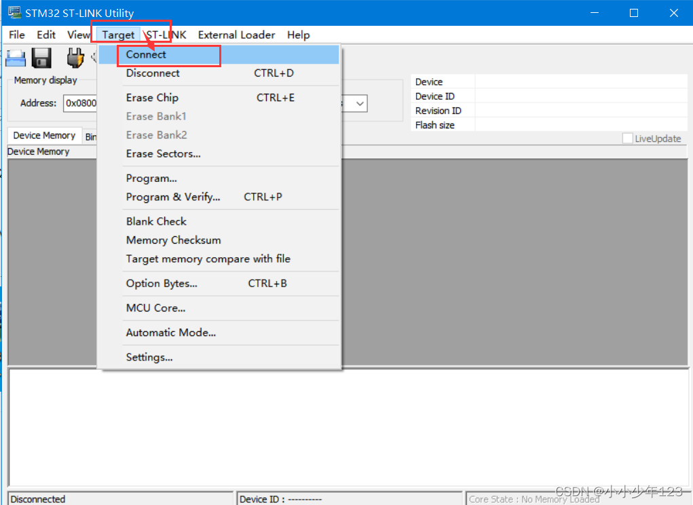Click the Flash size value field

coord(581,125)
